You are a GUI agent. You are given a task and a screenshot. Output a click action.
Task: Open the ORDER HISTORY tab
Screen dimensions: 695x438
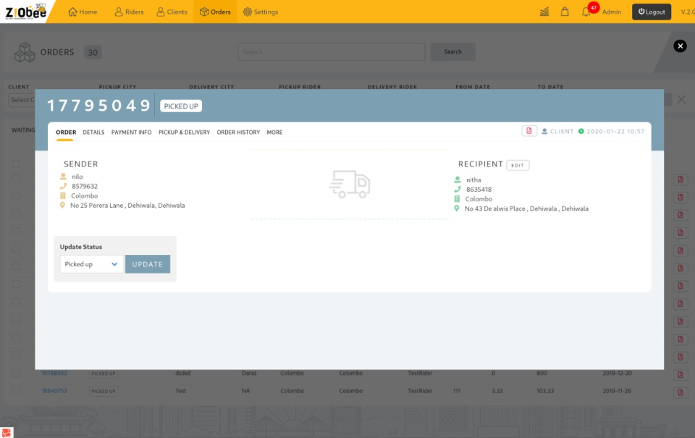(x=238, y=132)
